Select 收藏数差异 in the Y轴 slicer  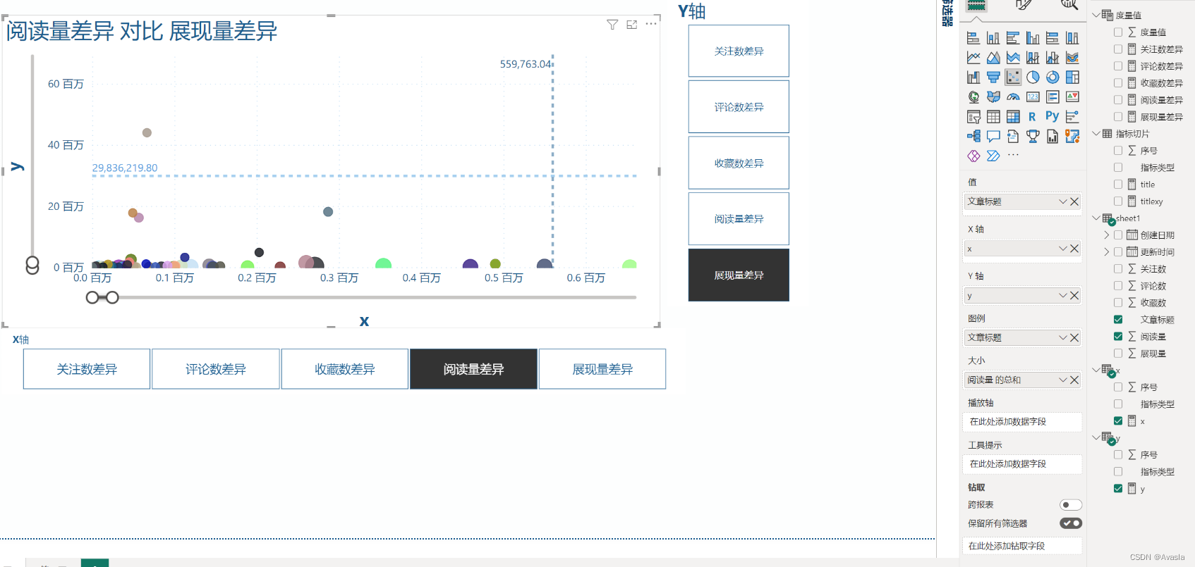pos(739,163)
